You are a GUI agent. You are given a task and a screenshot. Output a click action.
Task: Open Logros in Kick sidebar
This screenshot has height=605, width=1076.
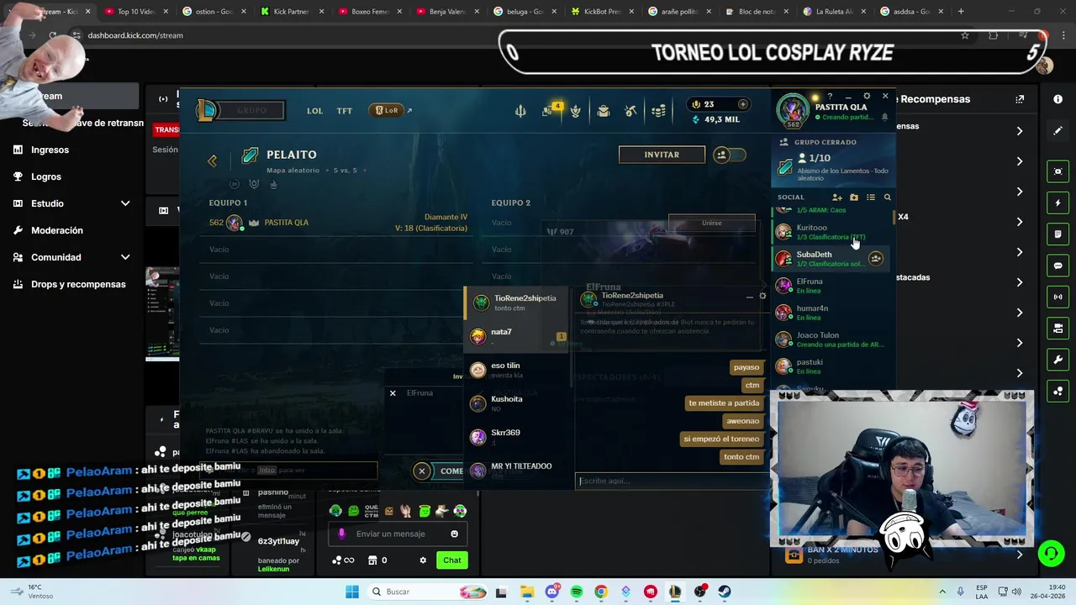tap(45, 176)
